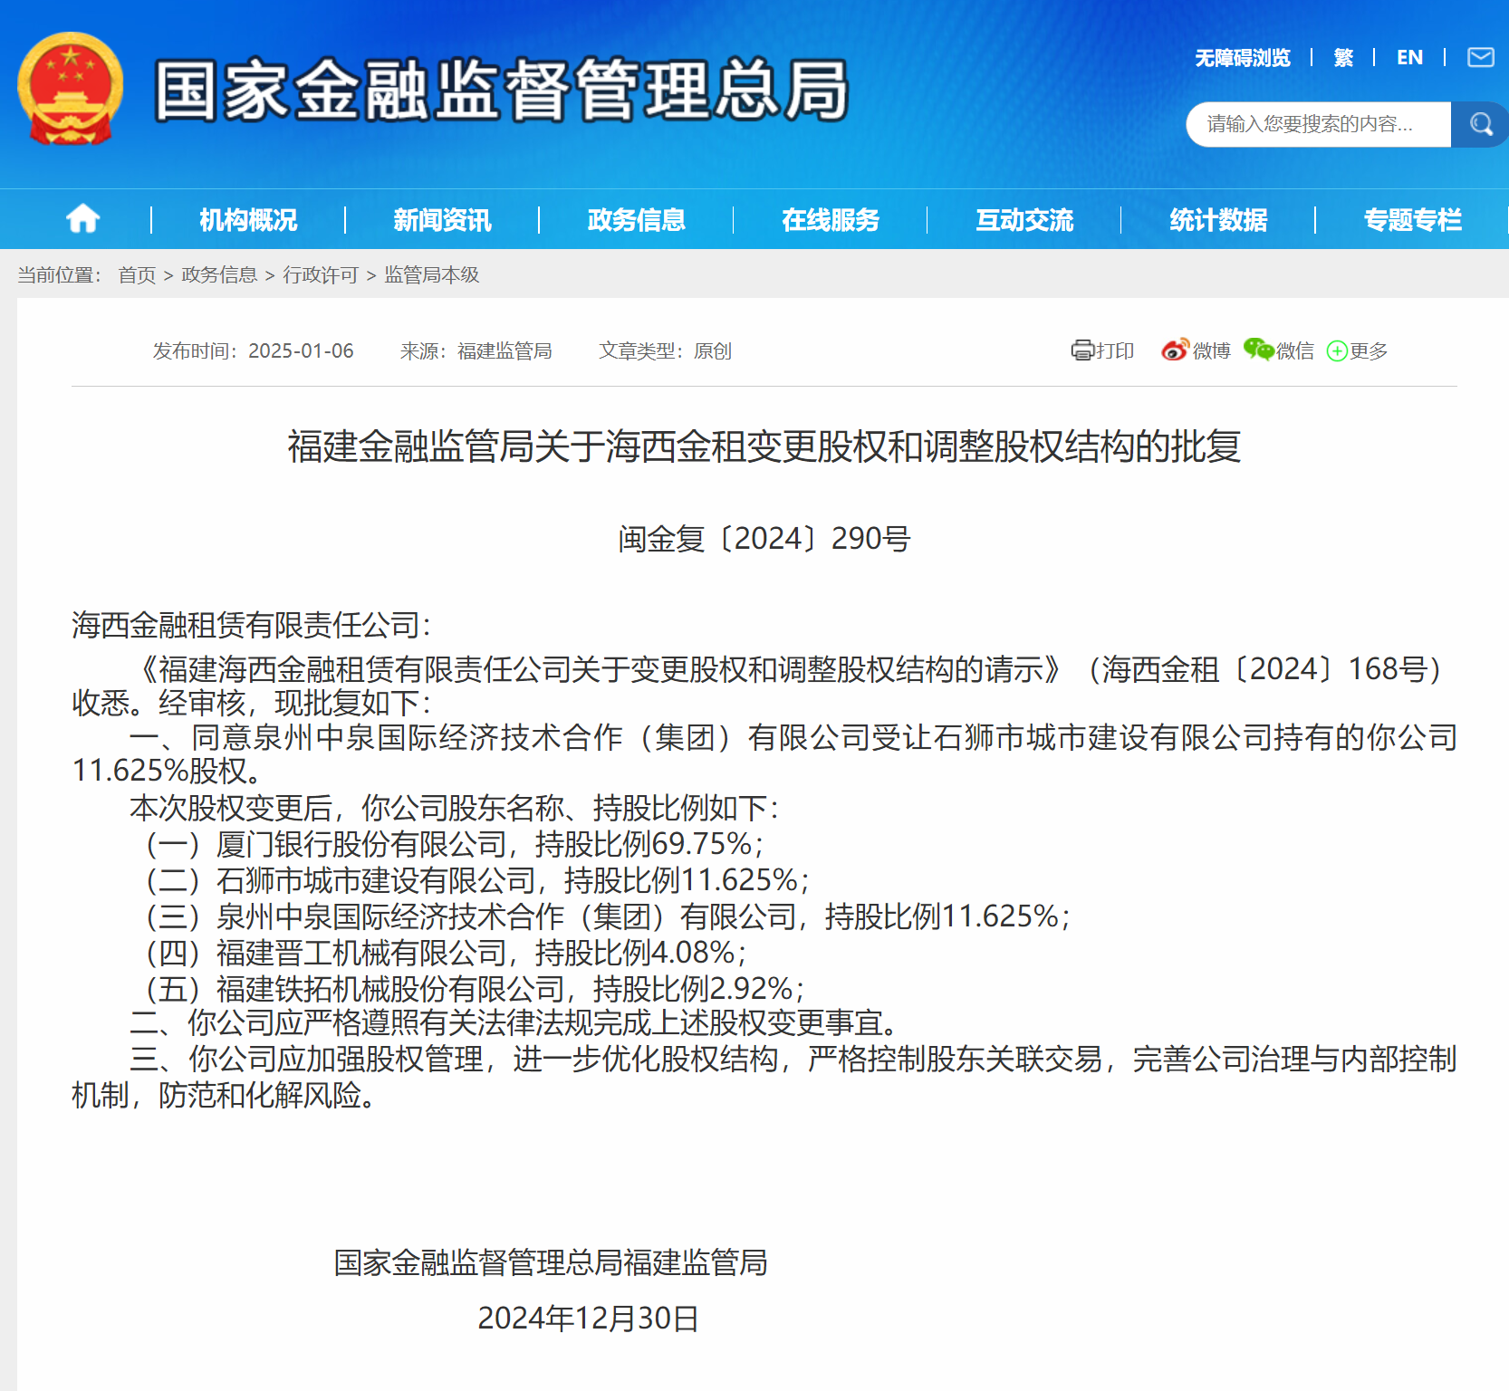
Task: Open the 机构概况 menu
Action: (248, 220)
